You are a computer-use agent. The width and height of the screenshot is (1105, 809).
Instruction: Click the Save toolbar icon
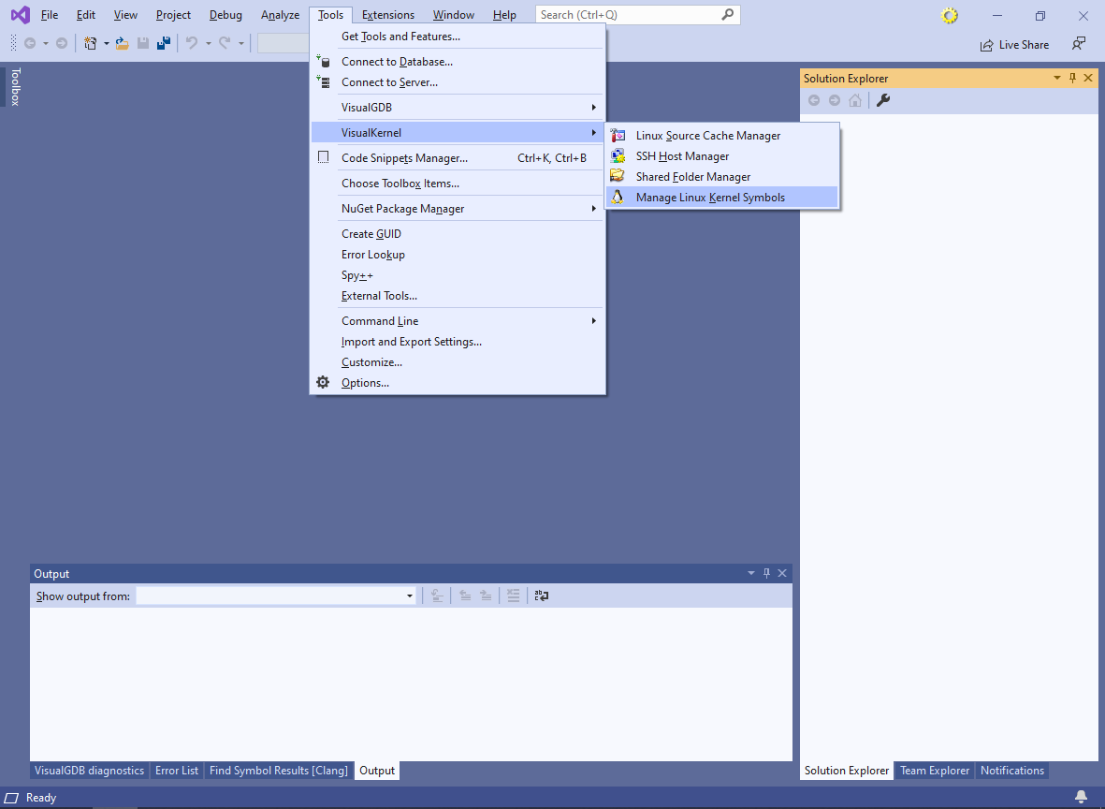(143, 44)
